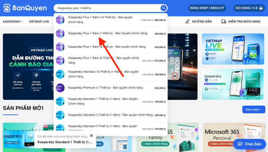This screenshot has width=268, height=152.
Task: Select Kaspersky Standard 3 Thiết bị result
Action: pos(111,115)
